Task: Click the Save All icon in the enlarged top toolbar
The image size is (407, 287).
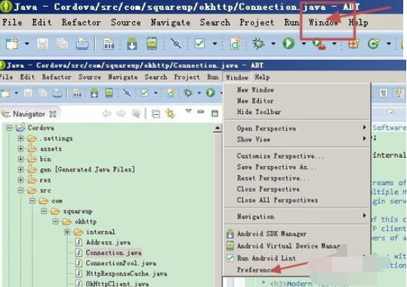Action: coord(62,44)
